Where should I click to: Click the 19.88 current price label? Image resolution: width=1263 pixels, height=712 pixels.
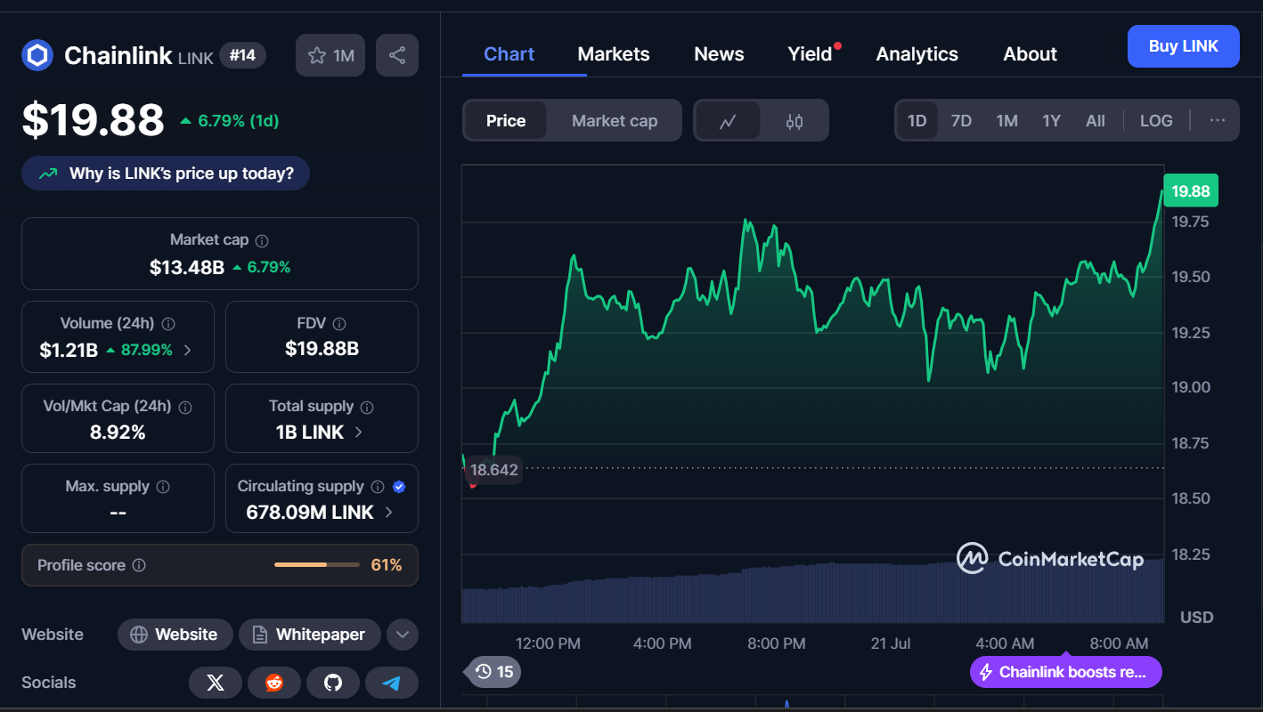[1190, 190]
